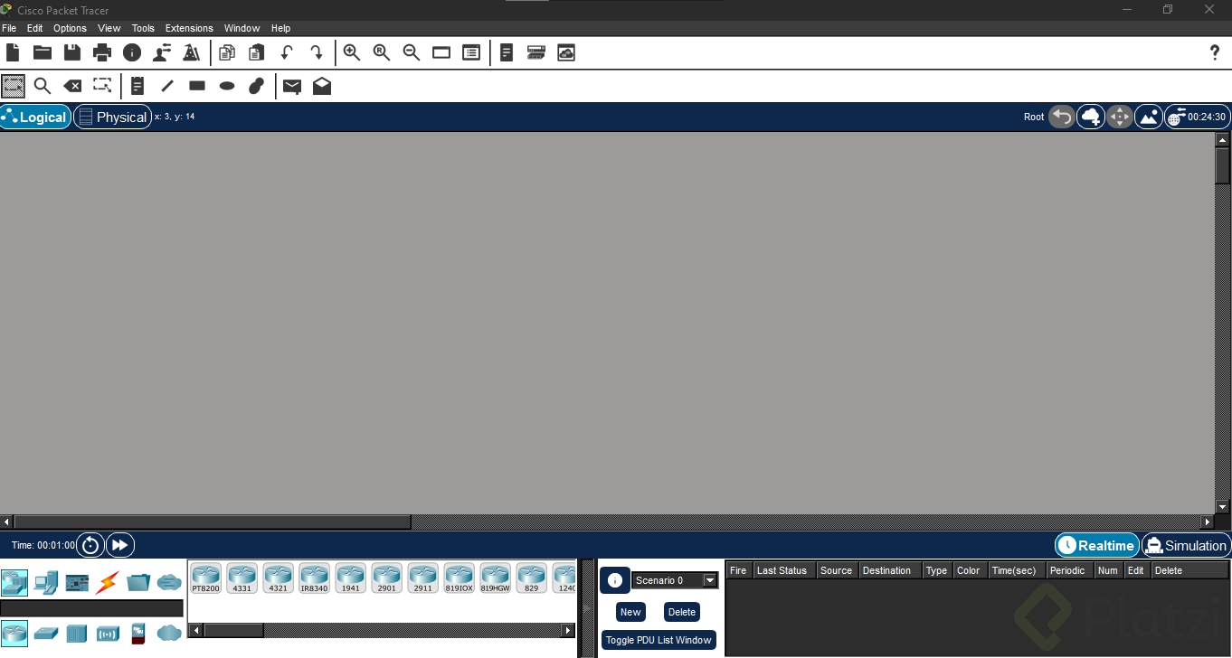
Task: Open the cluster association toolbar icon
Action: [x=536, y=52]
